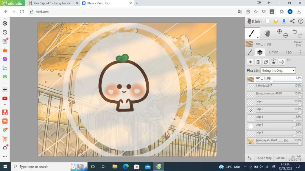Expand more sidebar options with the three dots
This screenshot has width=305, height=171.
click(x=5, y=157)
